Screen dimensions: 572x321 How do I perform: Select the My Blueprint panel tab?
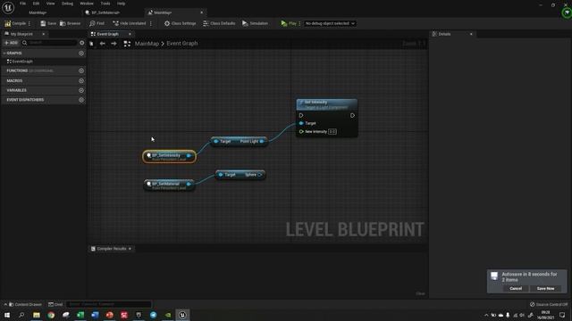click(21, 34)
